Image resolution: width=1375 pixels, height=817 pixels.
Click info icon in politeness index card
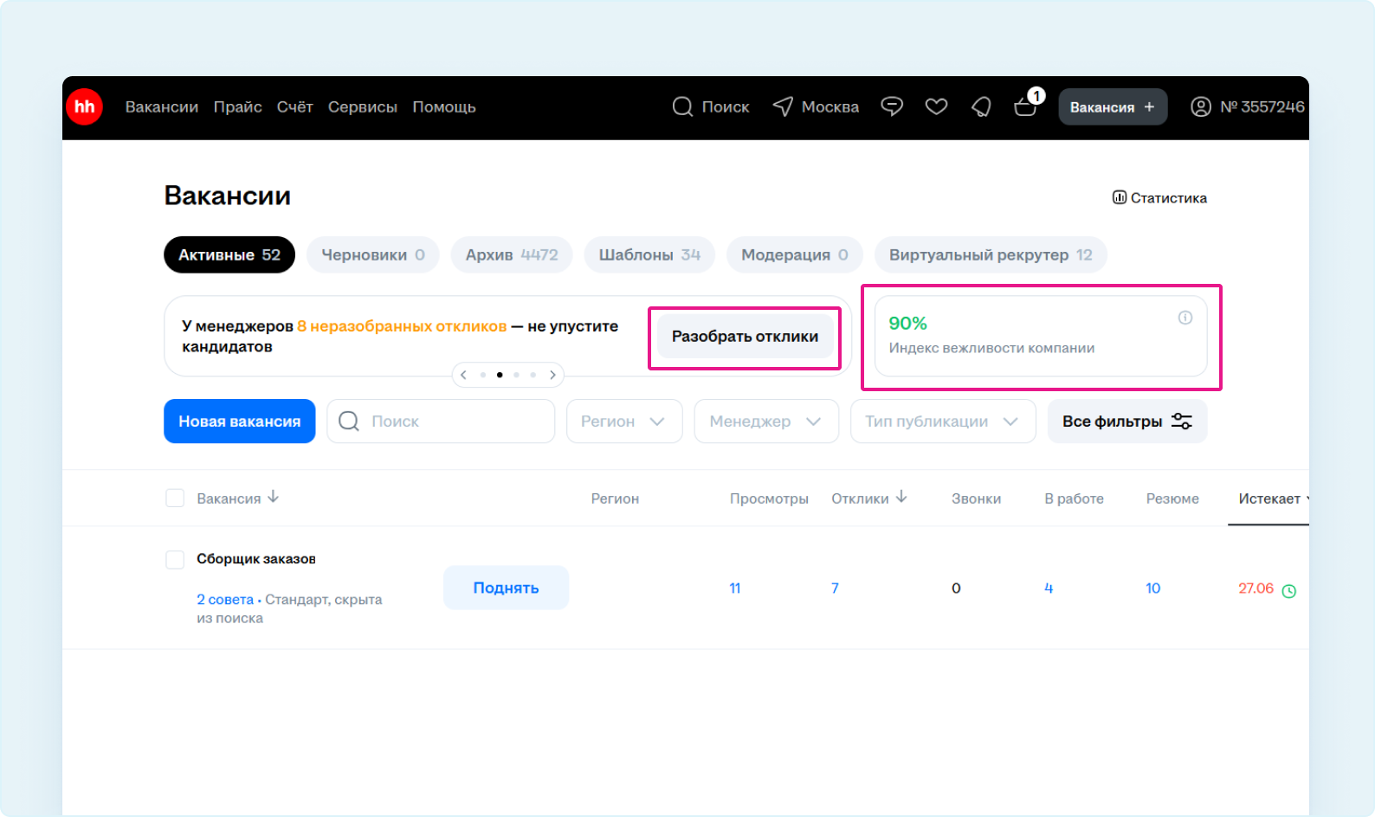1185,318
